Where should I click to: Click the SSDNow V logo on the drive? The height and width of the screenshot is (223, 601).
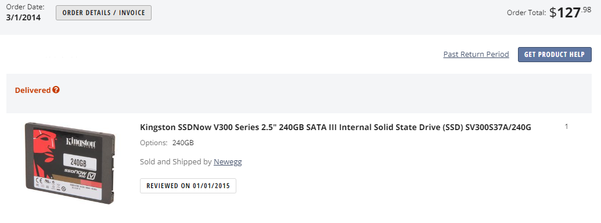[80, 174]
